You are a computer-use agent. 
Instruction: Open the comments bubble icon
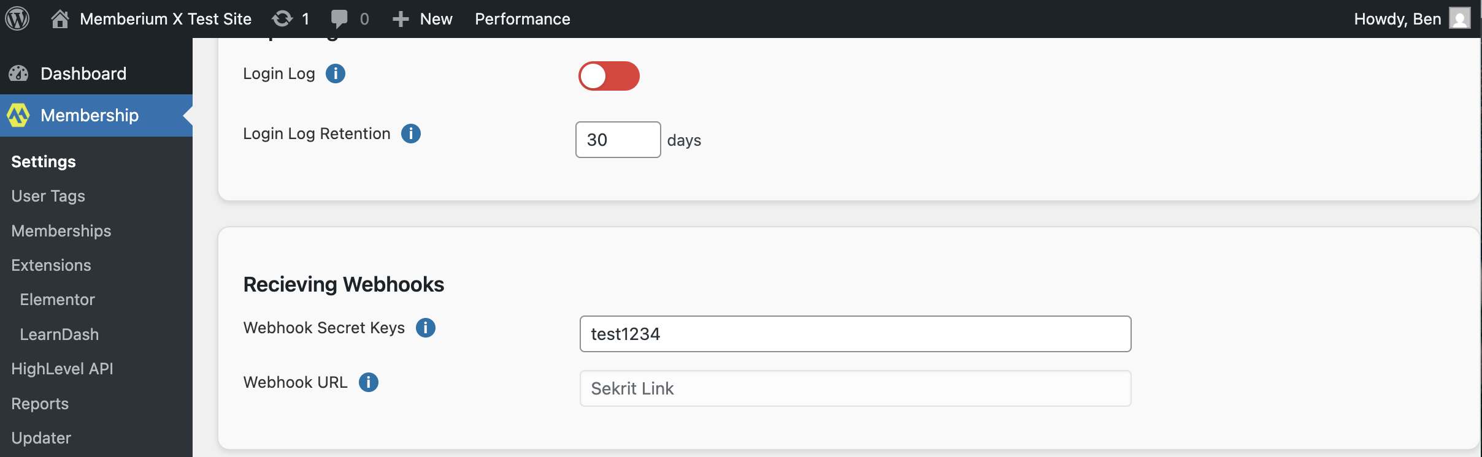click(x=339, y=19)
